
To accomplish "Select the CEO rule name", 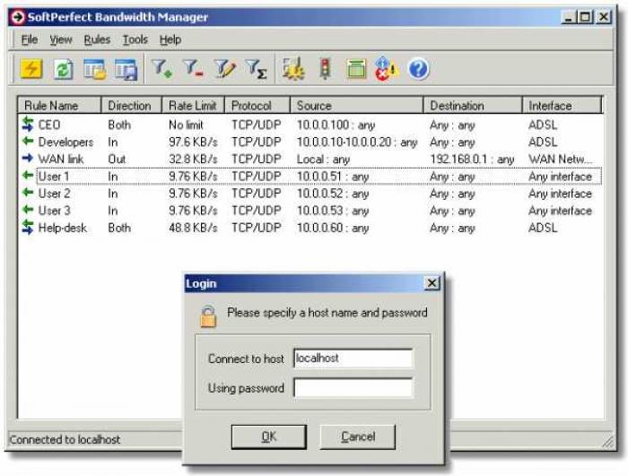I will (49, 125).
